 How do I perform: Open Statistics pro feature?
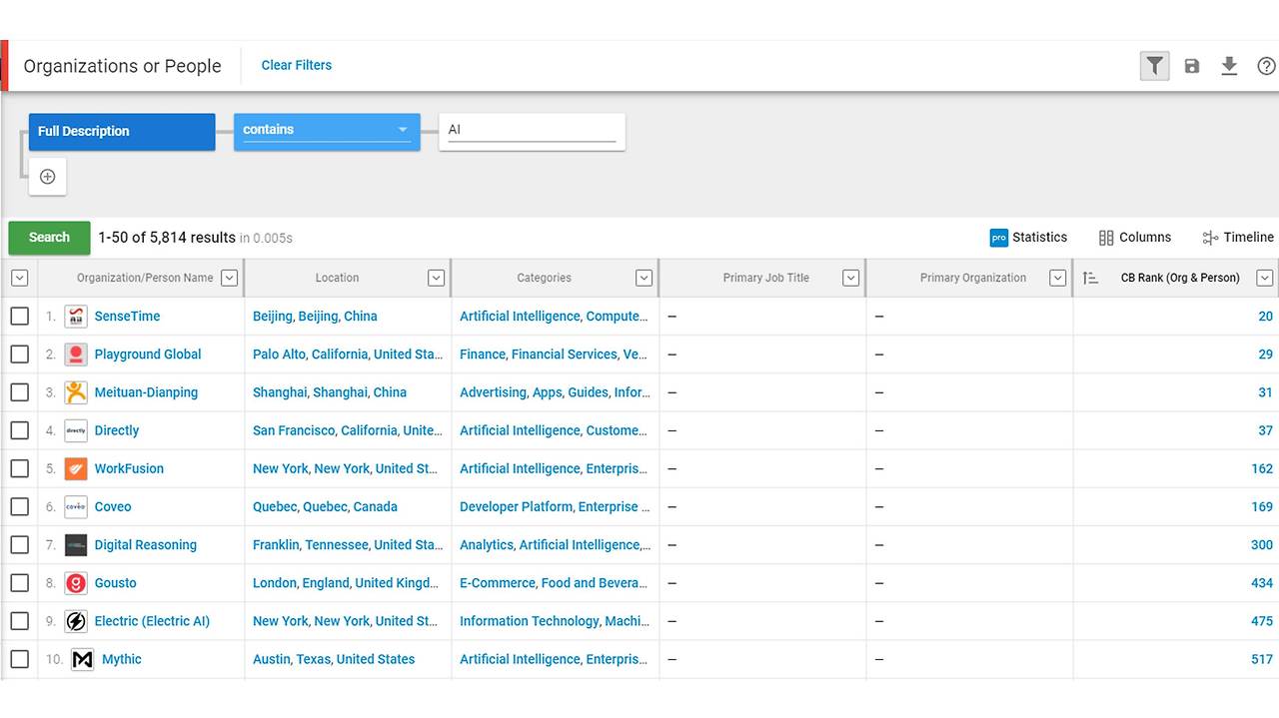pos(1028,238)
